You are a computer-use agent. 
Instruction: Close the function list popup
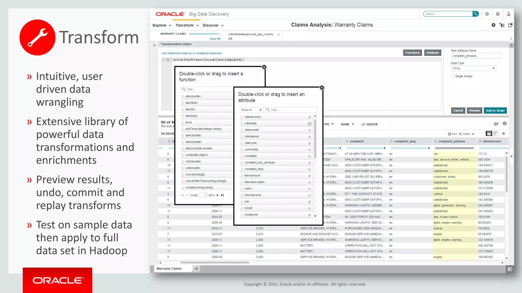tap(264, 67)
